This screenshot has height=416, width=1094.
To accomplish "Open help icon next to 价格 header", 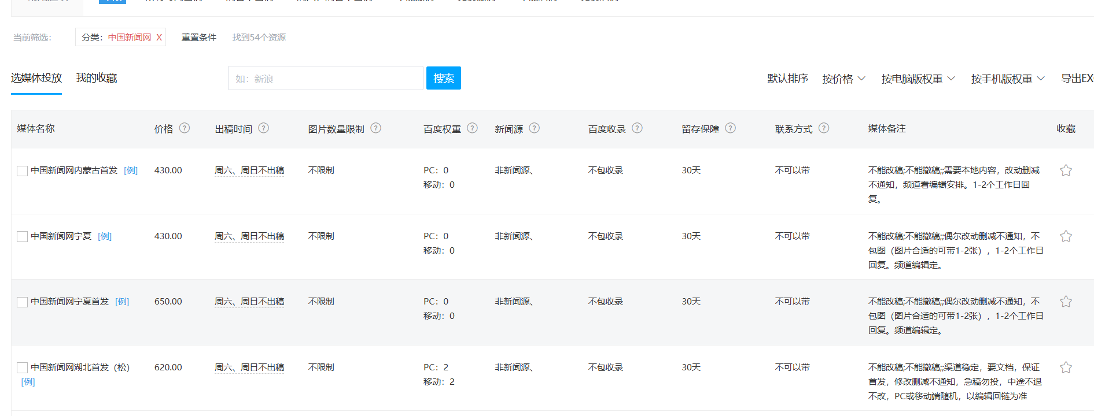I will (x=185, y=128).
